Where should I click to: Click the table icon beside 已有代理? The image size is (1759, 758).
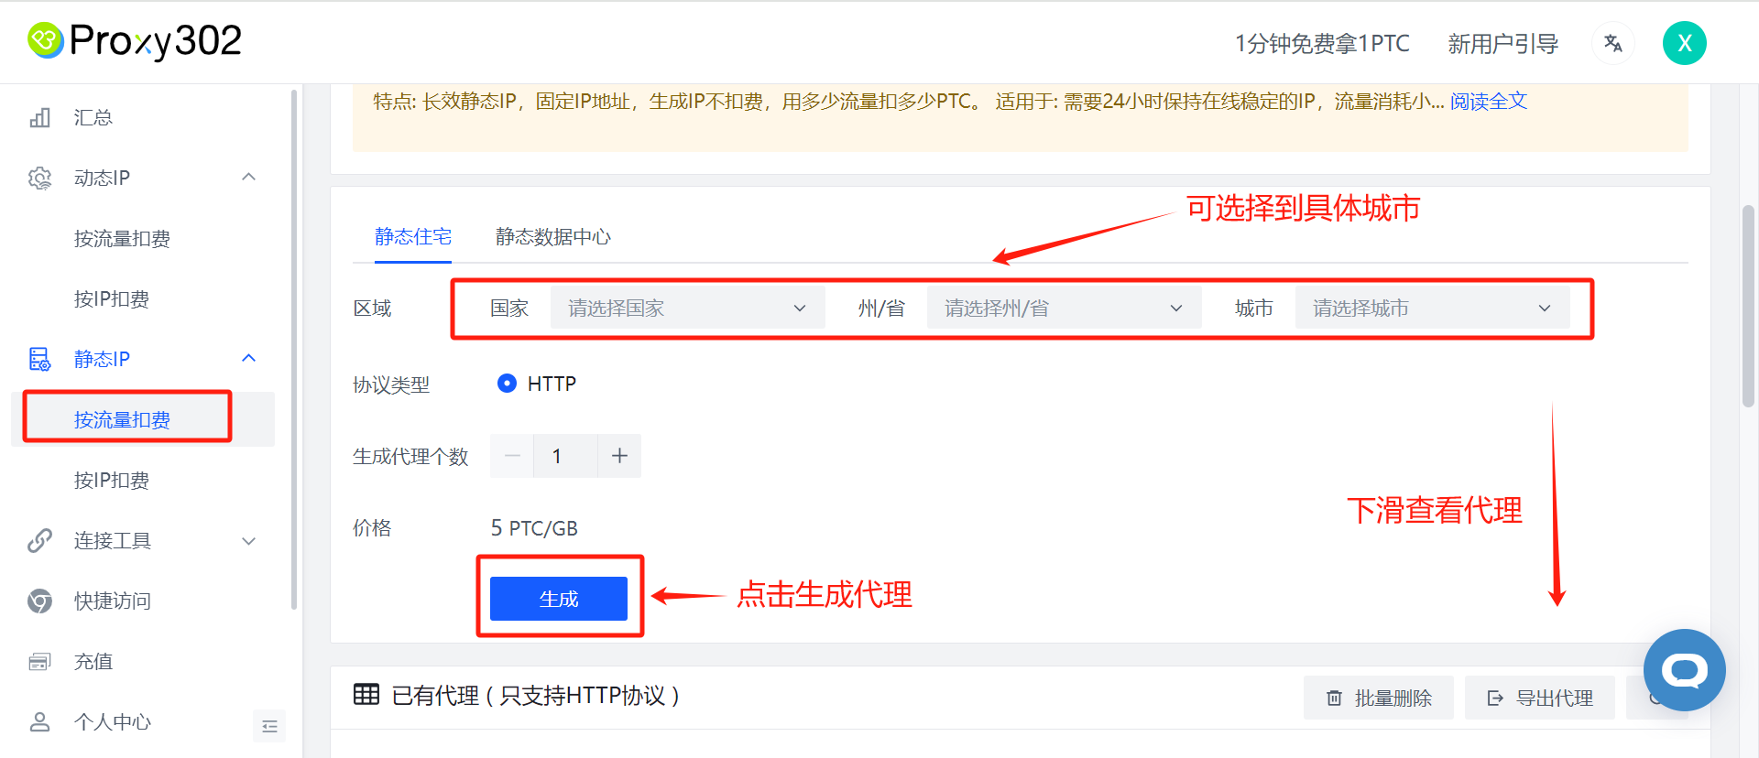pyautogui.click(x=366, y=695)
